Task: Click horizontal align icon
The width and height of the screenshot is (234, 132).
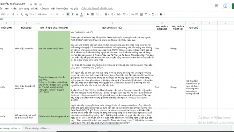Action: click(x=106, y=14)
